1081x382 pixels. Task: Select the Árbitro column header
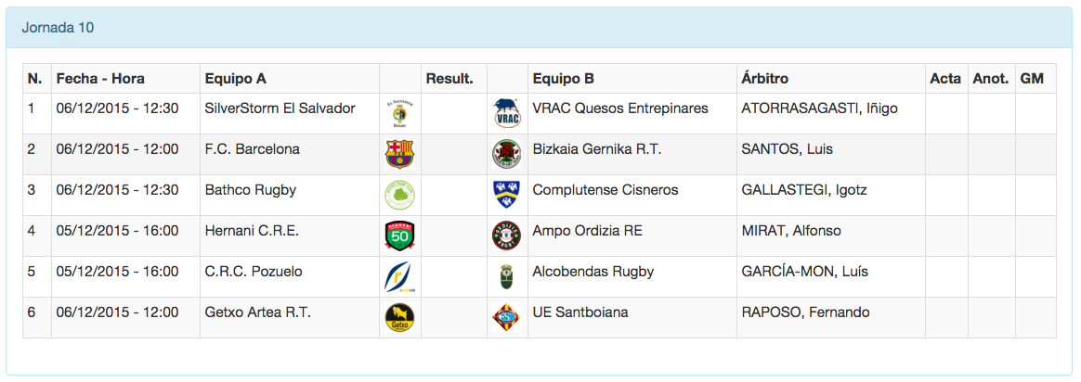coord(765,79)
